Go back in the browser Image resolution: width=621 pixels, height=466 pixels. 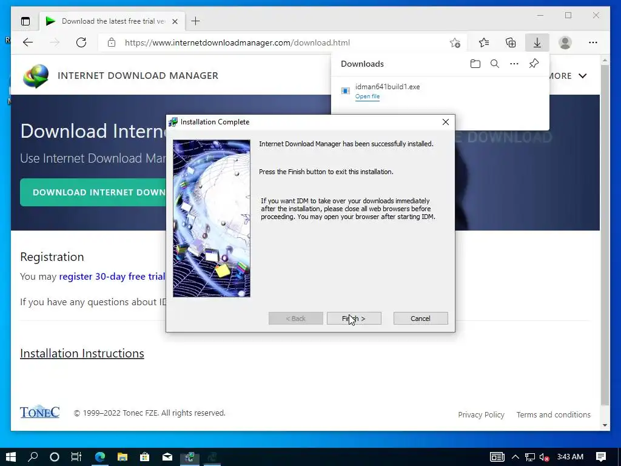click(x=28, y=42)
